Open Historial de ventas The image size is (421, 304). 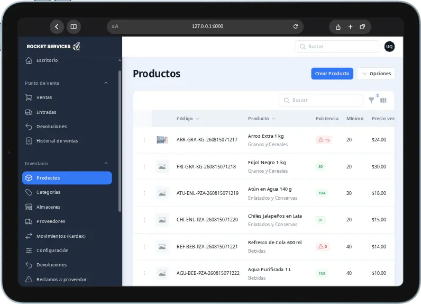(x=67, y=140)
